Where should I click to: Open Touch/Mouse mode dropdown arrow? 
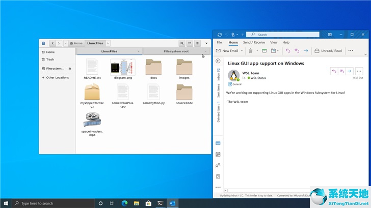pyautogui.click(x=237, y=35)
